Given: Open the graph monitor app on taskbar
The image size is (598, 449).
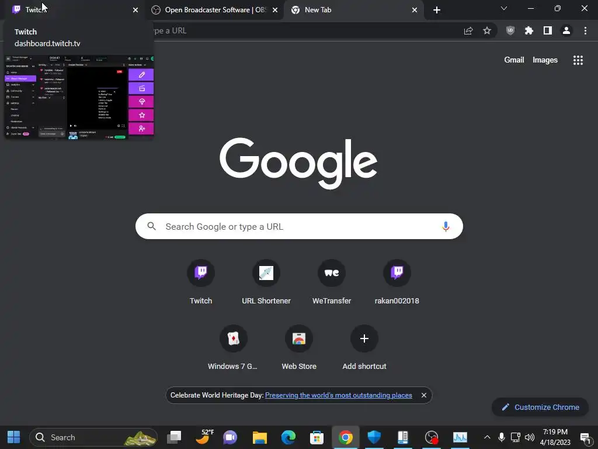Looking at the screenshot, I should pos(460,437).
